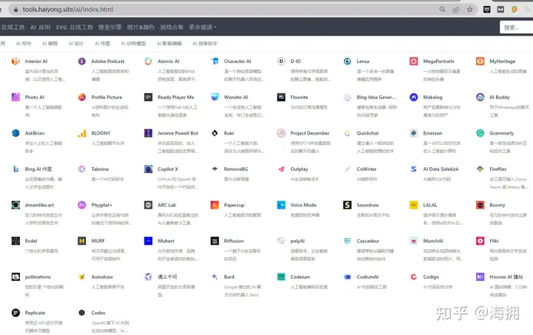Select the Outplay icon

coord(281,169)
